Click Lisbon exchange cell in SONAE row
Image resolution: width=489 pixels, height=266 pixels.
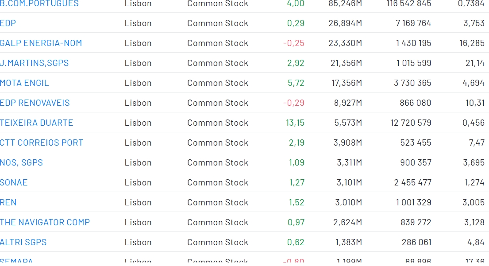pos(138,182)
